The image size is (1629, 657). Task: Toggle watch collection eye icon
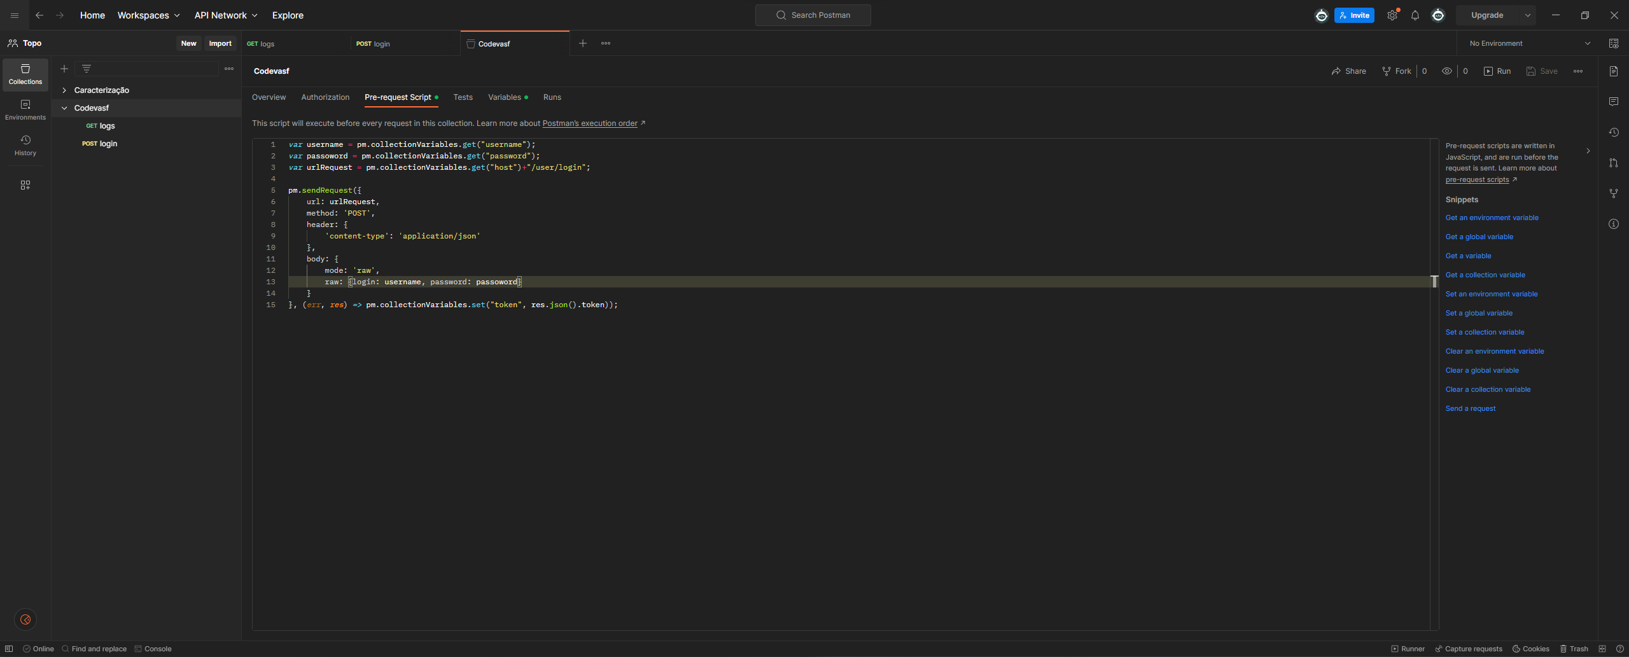tap(1446, 71)
